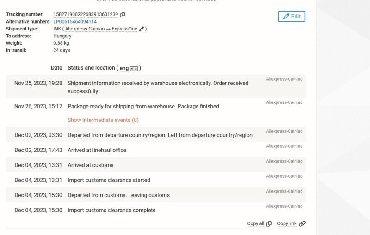Click the translate icon next to eng
The width and height of the screenshot is (370, 235).
point(134,68)
